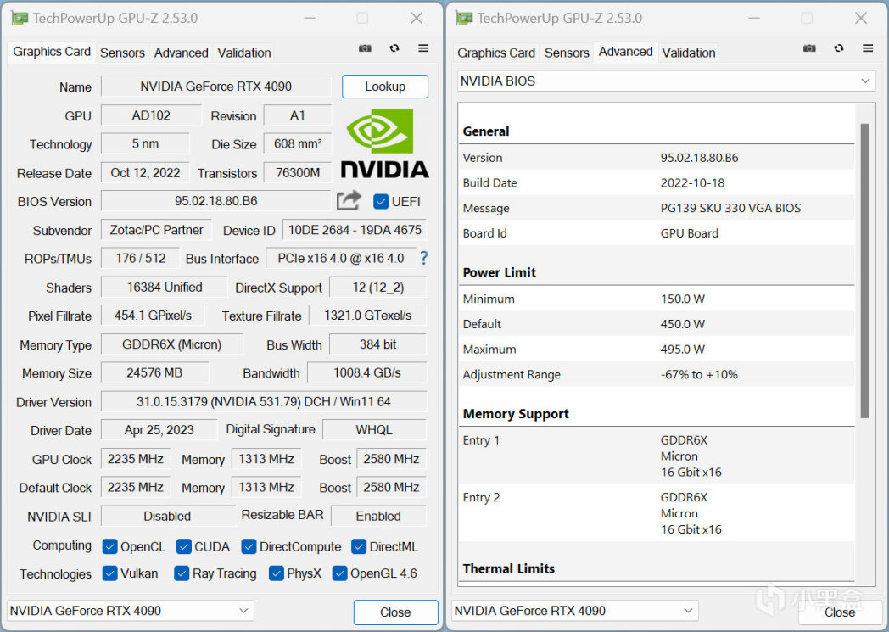This screenshot has width=889, height=632.
Task: Click the Resizable BAR field Enabled
Action: pos(378,516)
